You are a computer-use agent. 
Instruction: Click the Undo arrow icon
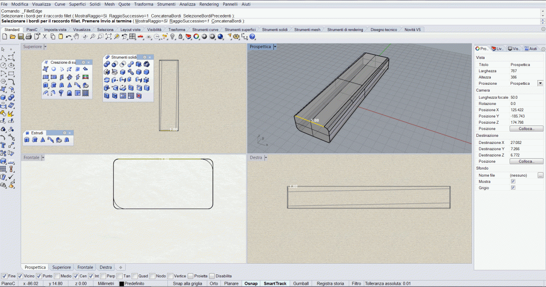(68, 37)
